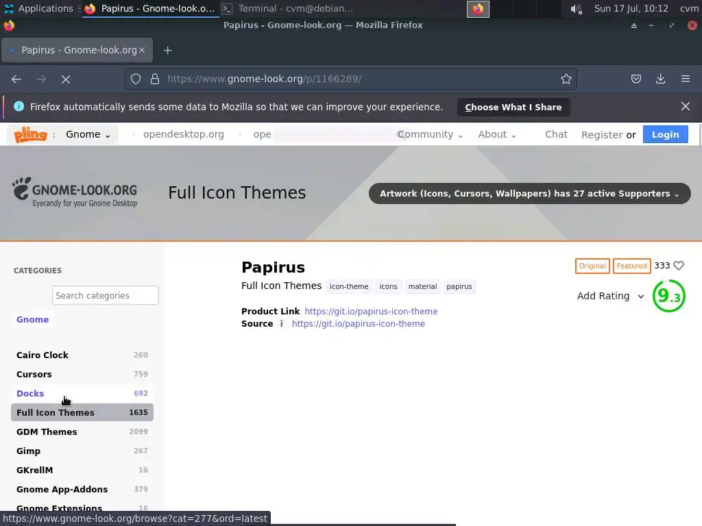The image size is (702, 526).
Task: Click the 9.3 rating score circle
Action: 669,296
